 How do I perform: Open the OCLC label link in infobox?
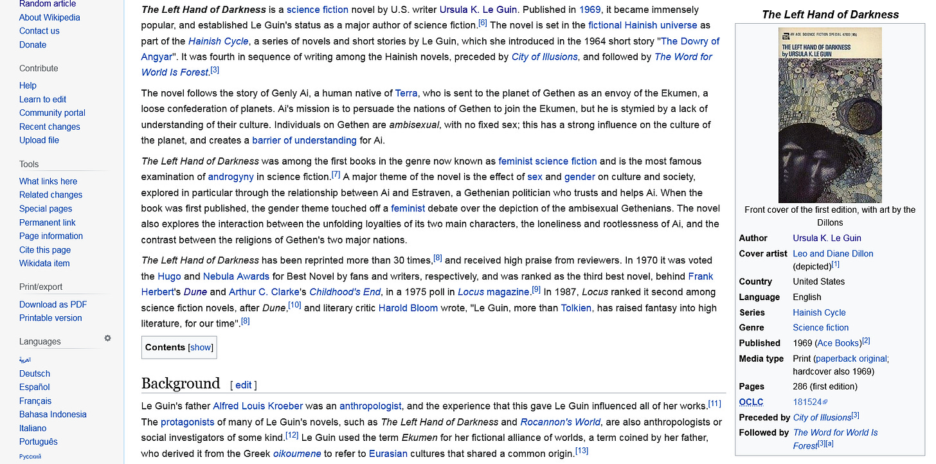click(x=751, y=402)
